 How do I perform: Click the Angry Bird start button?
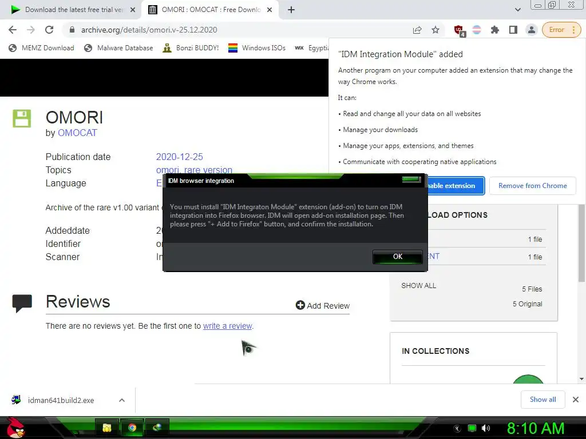15,428
